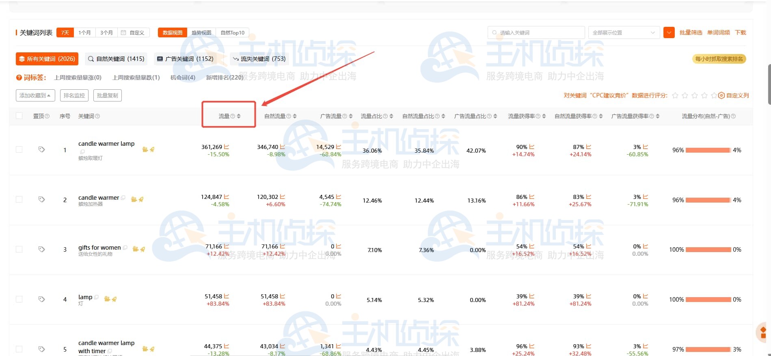Image resolution: width=771 pixels, height=356 pixels.
Task: Click the tag icon in the lamp row
Action: pos(41,299)
